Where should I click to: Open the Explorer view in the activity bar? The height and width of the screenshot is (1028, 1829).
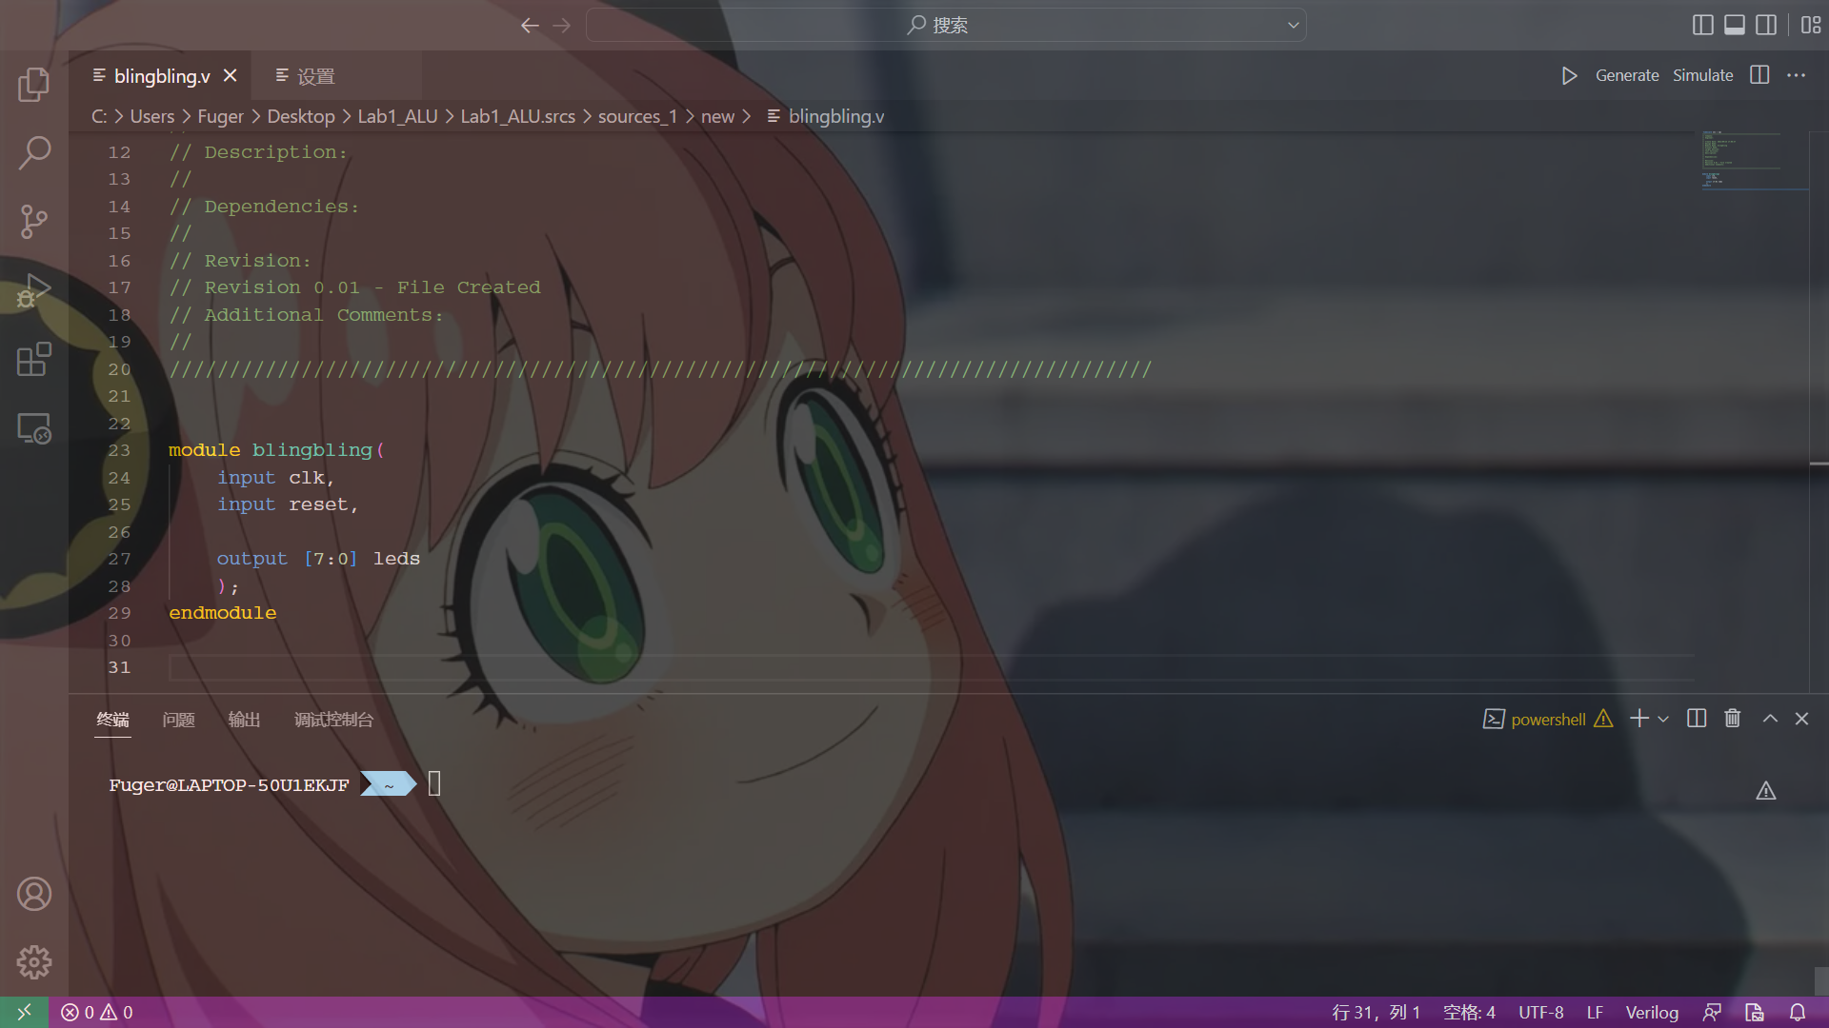(x=34, y=85)
